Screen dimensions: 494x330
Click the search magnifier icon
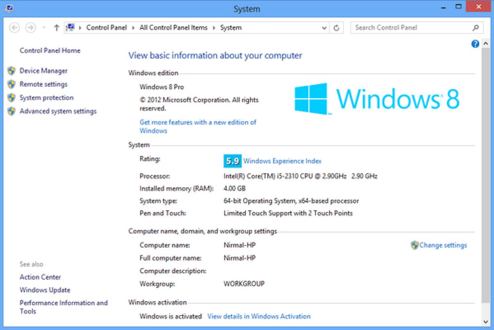click(475, 28)
